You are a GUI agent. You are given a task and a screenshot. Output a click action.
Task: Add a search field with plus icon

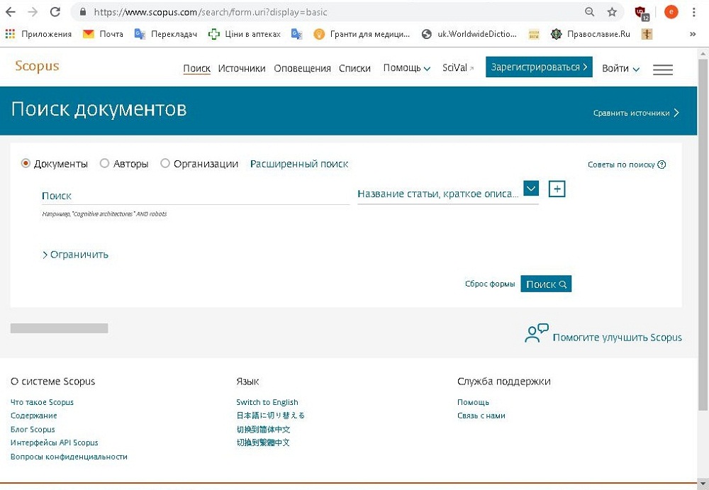[x=557, y=189]
